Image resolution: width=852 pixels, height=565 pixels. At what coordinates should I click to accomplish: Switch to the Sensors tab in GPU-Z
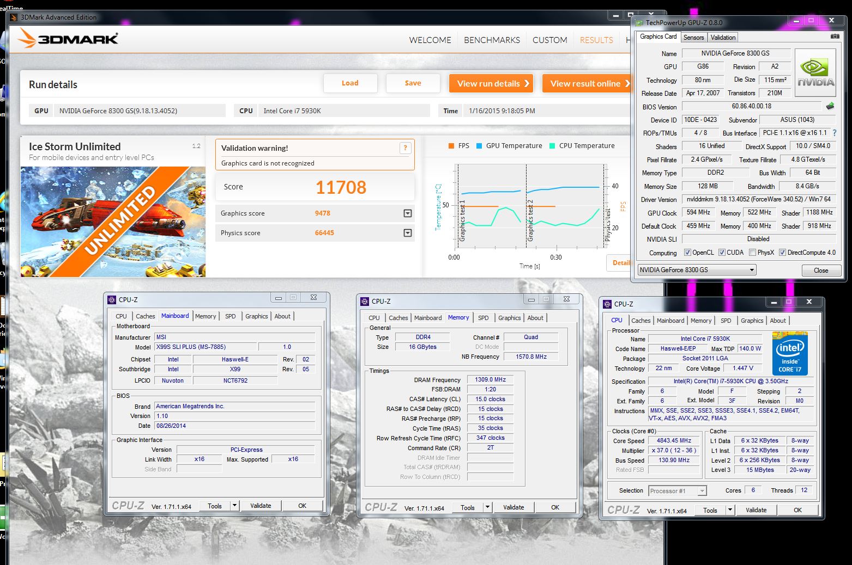point(693,38)
